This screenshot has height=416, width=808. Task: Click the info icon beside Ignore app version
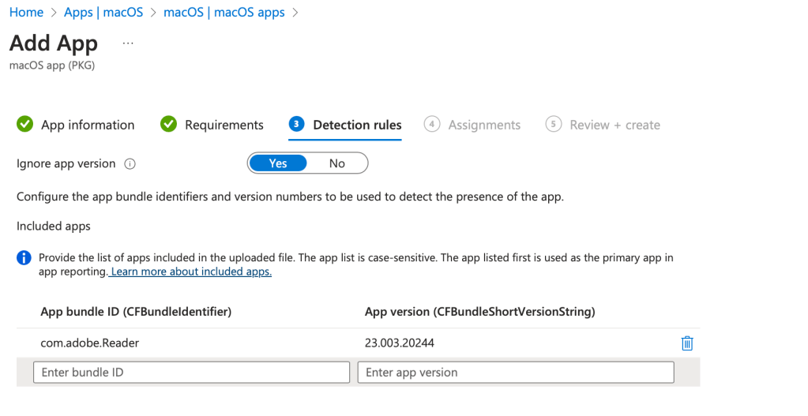pos(130,164)
